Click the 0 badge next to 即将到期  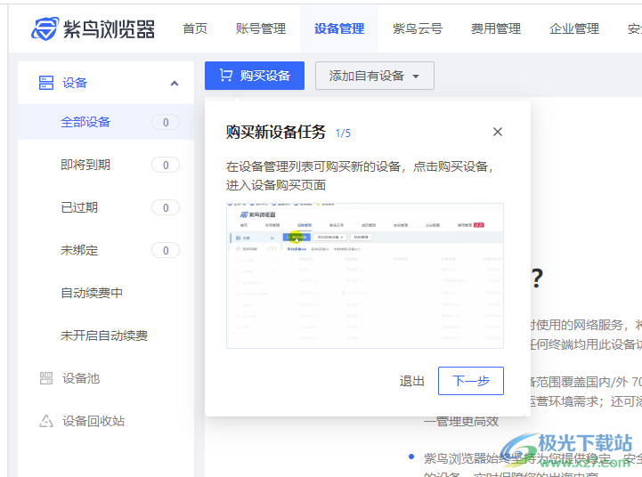(x=166, y=165)
